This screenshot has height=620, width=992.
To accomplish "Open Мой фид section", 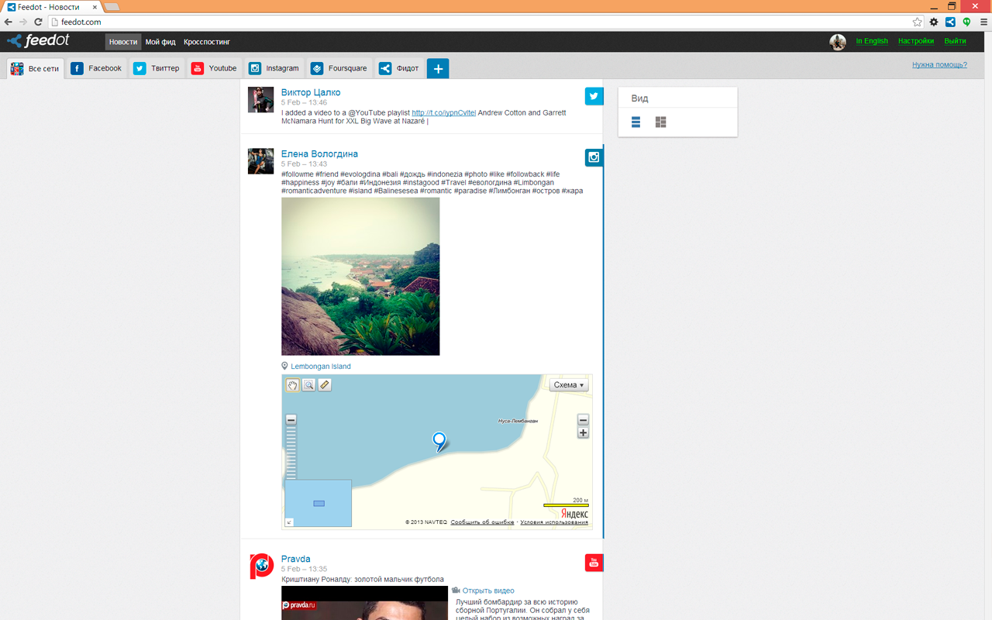I will 160,42.
